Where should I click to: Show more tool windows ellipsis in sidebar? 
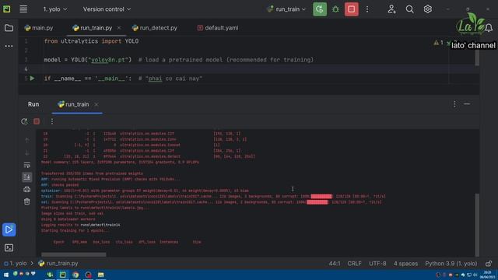click(9, 46)
